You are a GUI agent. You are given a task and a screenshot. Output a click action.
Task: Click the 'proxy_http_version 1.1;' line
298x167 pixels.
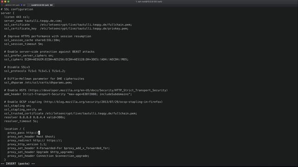tap(27, 144)
